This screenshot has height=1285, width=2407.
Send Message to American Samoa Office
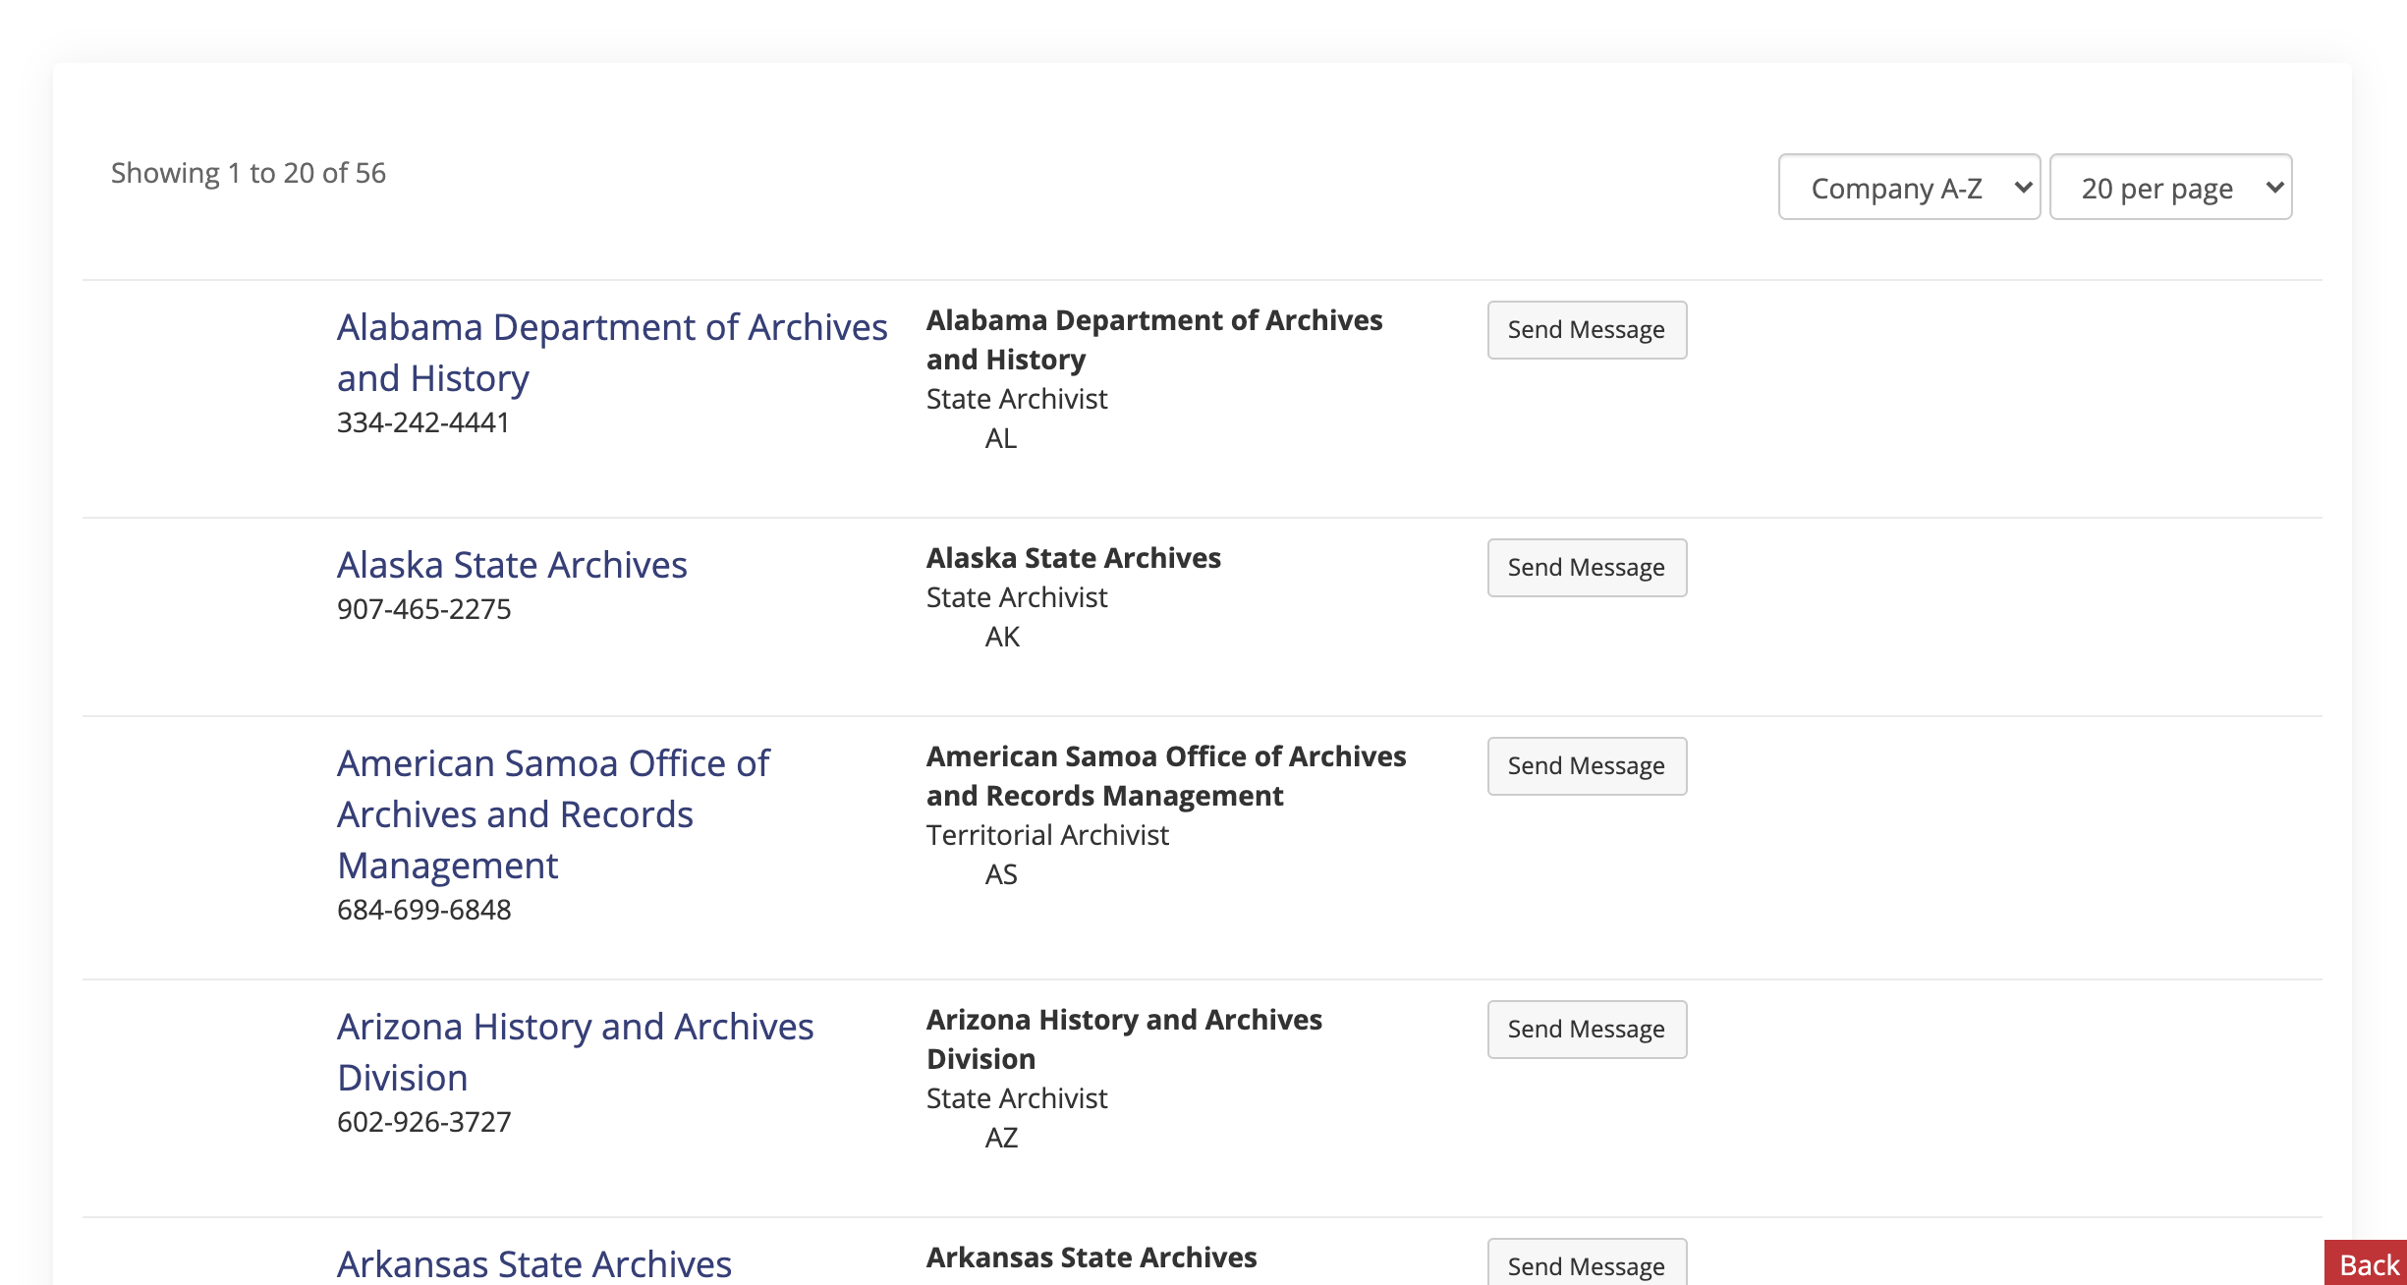[x=1586, y=766]
